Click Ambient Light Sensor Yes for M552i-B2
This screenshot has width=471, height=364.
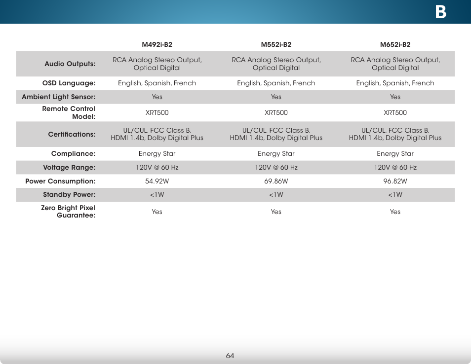276,97
